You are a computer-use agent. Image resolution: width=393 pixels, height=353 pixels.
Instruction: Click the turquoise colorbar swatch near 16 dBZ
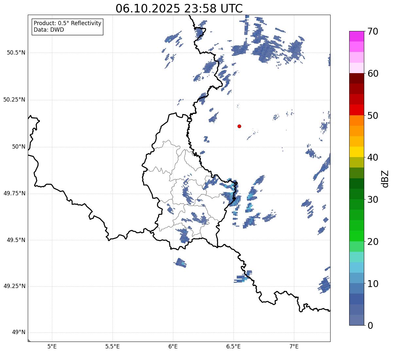tap(357, 257)
